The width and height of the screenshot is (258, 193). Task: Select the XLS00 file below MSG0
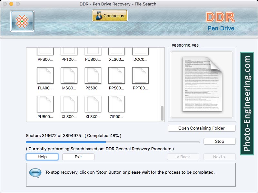point(69,104)
